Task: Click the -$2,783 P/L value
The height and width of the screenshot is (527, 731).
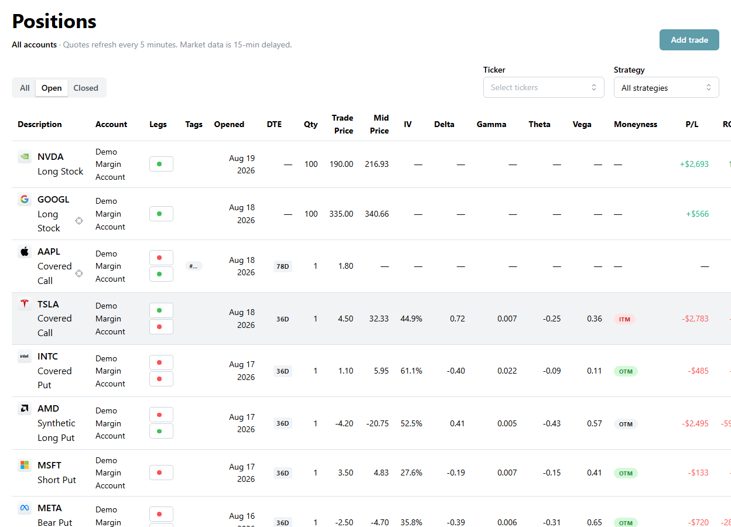Action: 695,319
